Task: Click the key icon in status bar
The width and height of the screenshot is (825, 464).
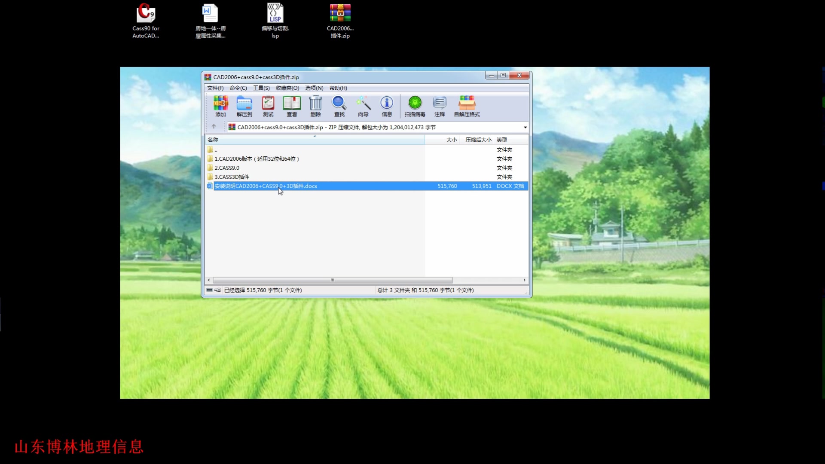Action: [218, 290]
